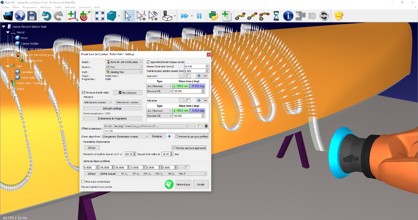This screenshot has width=418, height=220.
Task: Add a Python program
Action: point(213,16)
